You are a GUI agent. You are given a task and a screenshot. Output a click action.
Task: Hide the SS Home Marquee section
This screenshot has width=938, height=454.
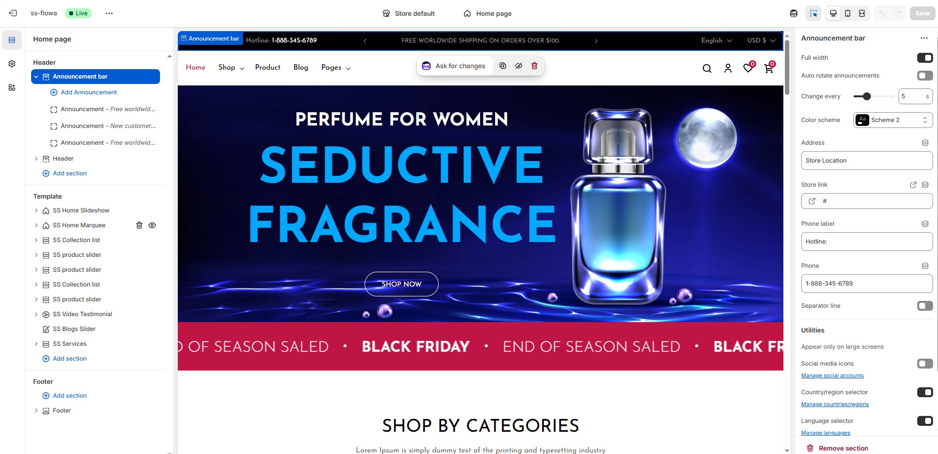pos(152,225)
